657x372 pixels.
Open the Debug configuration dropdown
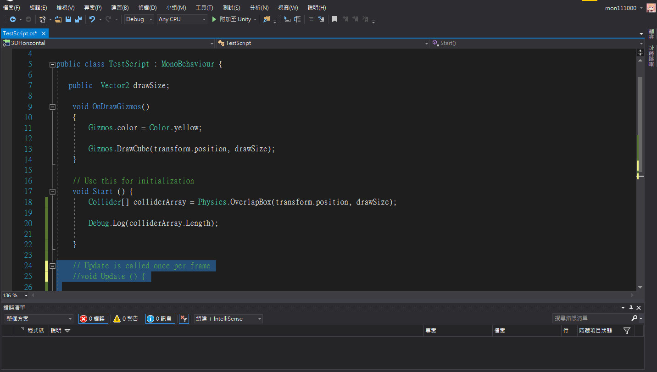tap(138, 19)
